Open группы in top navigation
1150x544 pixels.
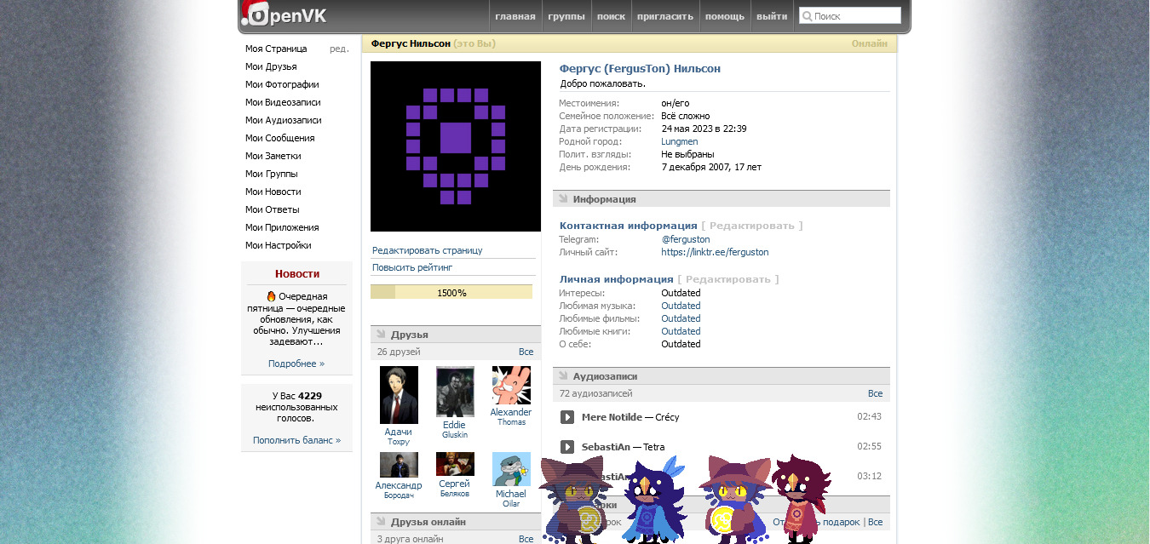566,16
